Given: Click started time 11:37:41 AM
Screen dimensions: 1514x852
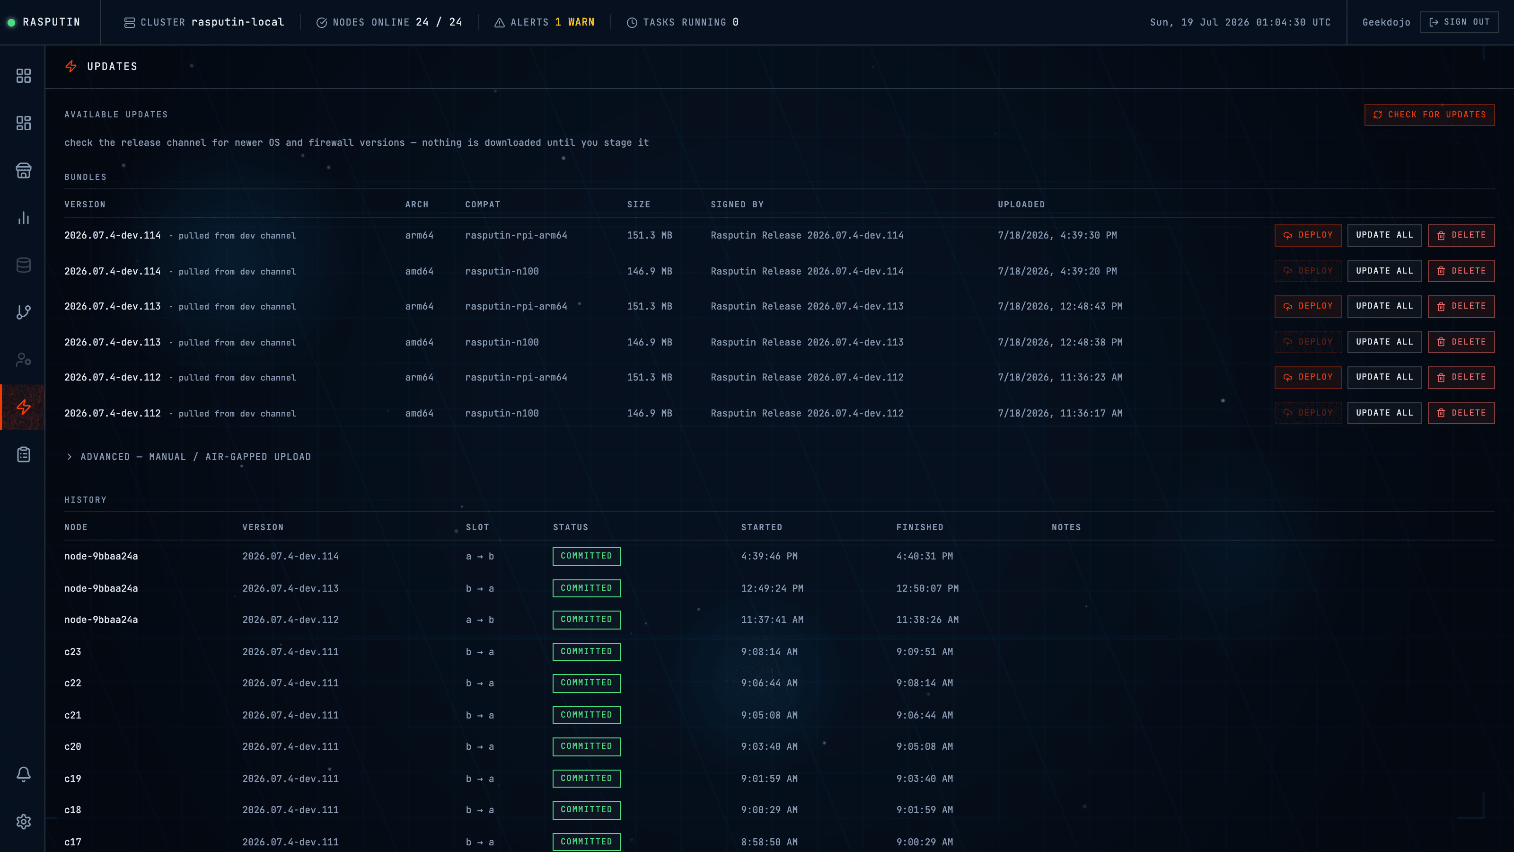Looking at the screenshot, I should [x=772, y=620].
